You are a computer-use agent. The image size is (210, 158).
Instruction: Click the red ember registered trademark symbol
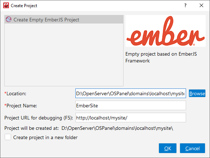[x=194, y=45]
